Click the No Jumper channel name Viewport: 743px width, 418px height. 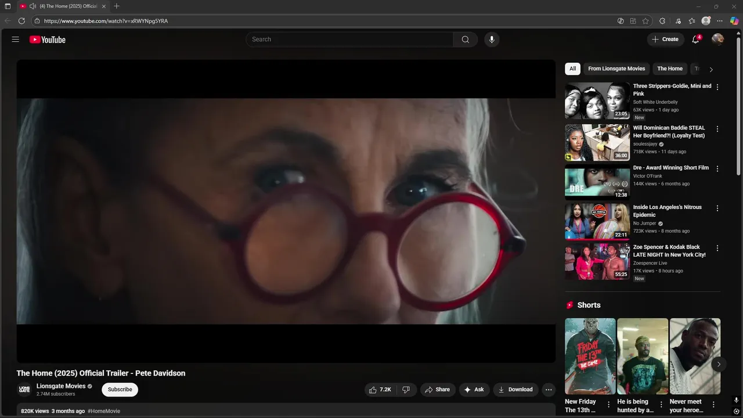click(644, 224)
